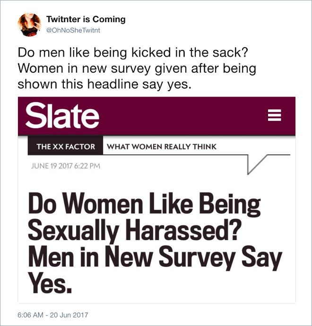Click the Sexually Harassed? headline line
The width and height of the screenshot is (312, 326).
tap(135, 231)
